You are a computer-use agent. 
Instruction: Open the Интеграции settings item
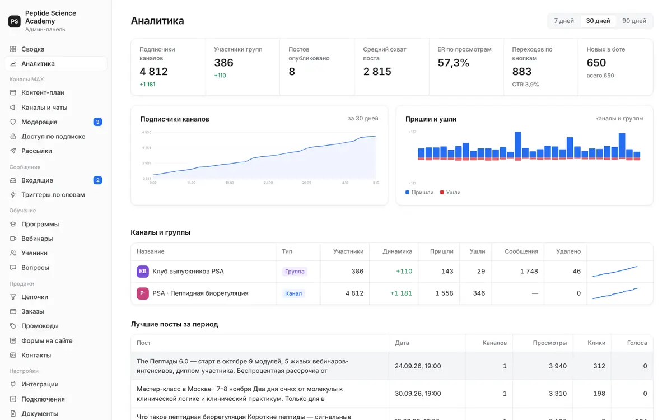click(55, 384)
